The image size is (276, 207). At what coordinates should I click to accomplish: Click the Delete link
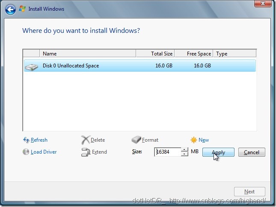(x=98, y=140)
